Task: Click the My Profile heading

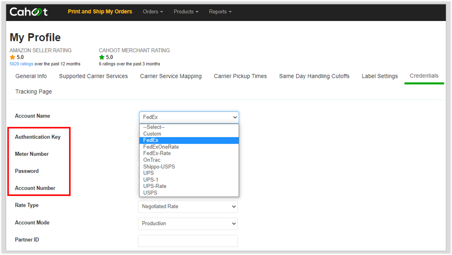Action: (x=35, y=37)
